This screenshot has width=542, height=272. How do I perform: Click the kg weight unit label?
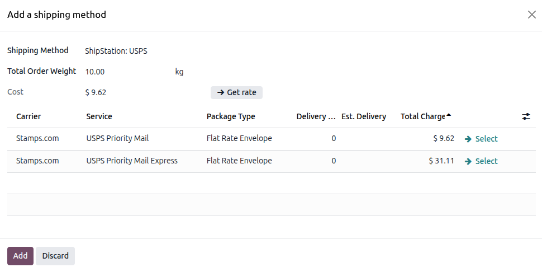(179, 72)
